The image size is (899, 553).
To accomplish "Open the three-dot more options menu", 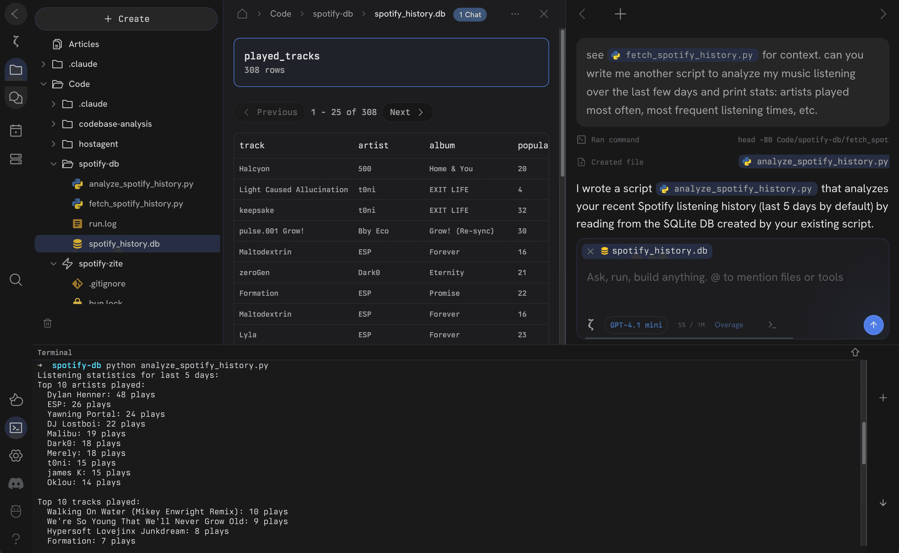I will pyautogui.click(x=515, y=14).
